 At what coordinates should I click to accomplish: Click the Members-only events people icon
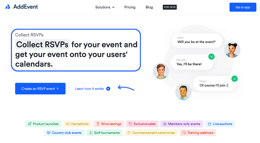(165, 124)
